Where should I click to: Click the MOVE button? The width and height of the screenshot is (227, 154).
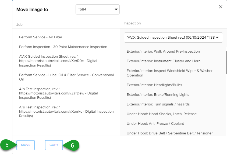point(26,145)
